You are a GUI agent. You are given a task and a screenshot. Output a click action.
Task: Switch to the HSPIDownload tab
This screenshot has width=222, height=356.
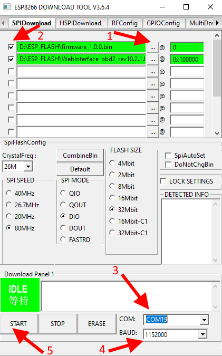[x=80, y=23]
